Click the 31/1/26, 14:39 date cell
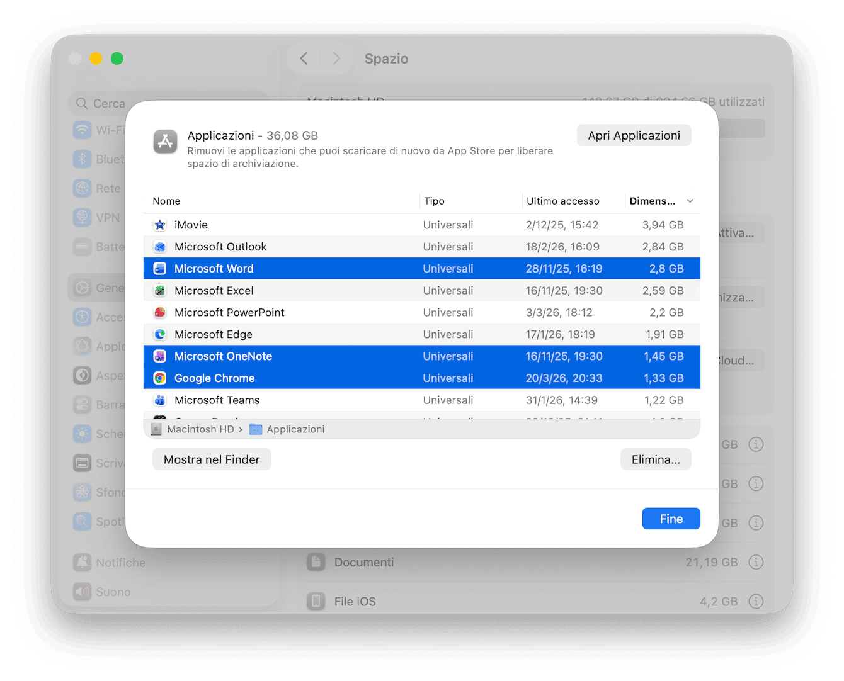This screenshot has width=844, height=681. pyautogui.click(x=561, y=400)
